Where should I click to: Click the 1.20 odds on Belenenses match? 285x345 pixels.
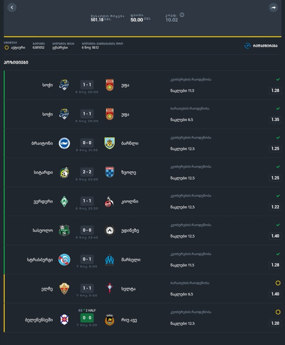(x=275, y=323)
